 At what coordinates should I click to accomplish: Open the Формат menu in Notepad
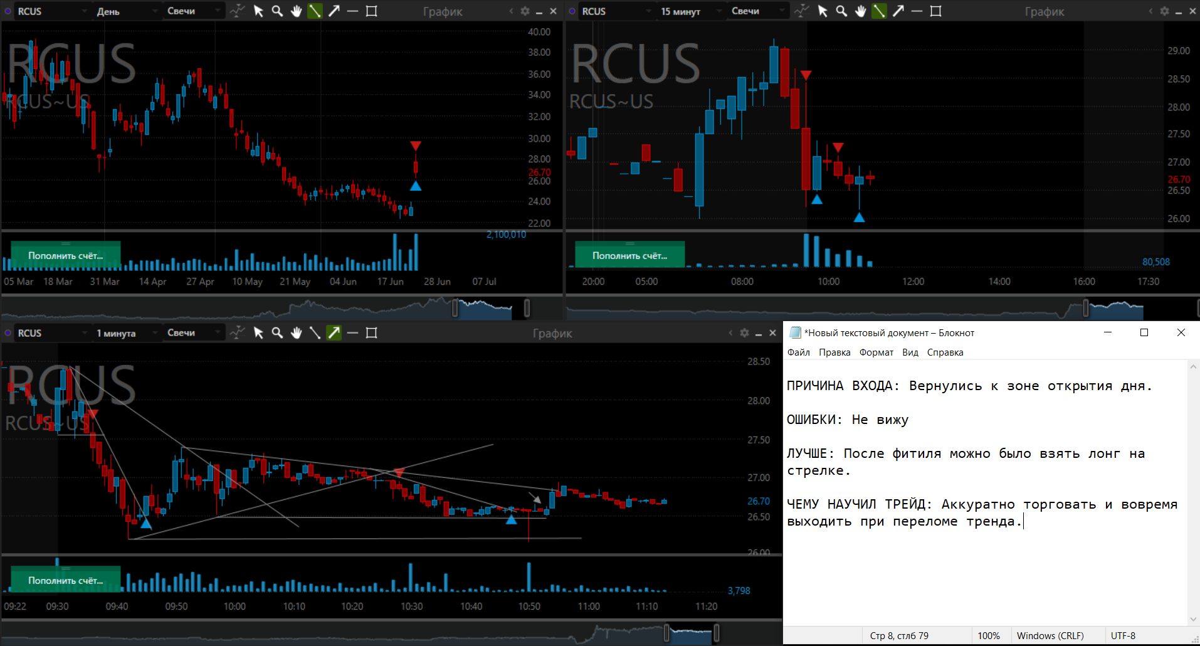[876, 352]
